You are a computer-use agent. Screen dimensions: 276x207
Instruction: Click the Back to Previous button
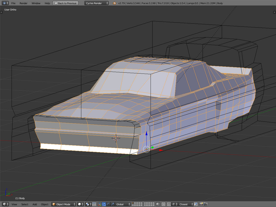[65, 3]
